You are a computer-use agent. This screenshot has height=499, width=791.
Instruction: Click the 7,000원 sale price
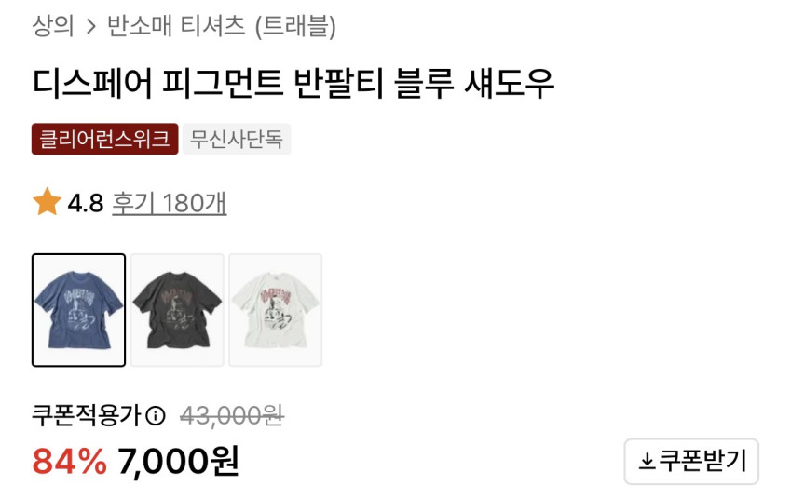(178, 461)
